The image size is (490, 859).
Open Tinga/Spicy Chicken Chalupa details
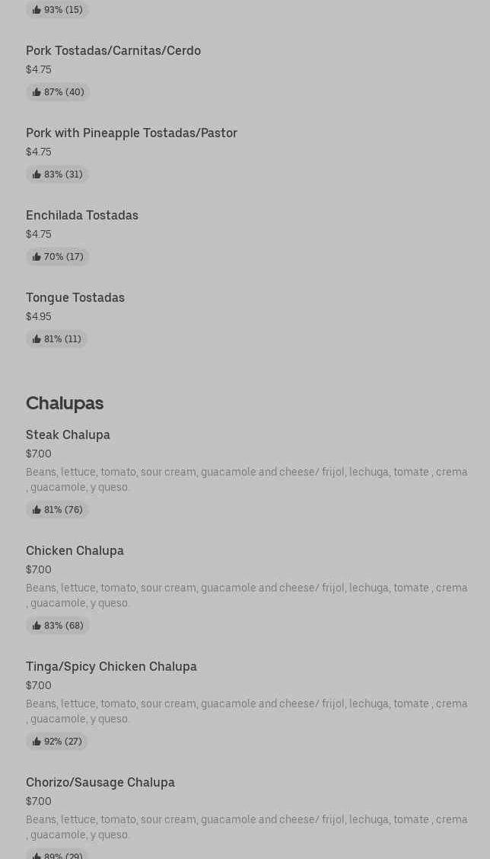[x=111, y=666]
